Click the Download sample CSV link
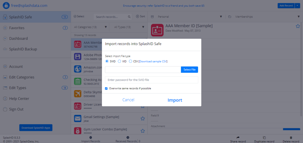Viewport: 303px width, 143px height. (x=153, y=61)
